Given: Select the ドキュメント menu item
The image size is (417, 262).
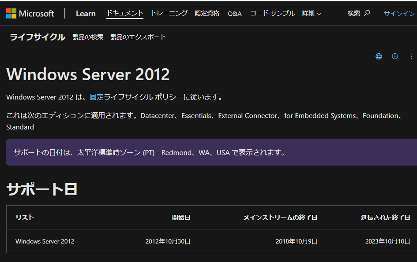Looking at the screenshot, I should (x=125, y=13).
